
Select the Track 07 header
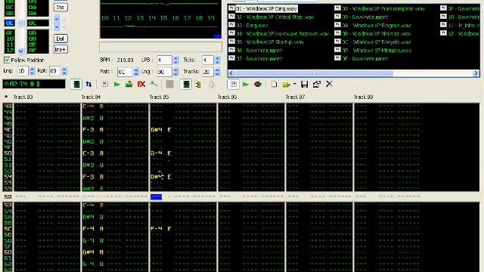point(295,97)
